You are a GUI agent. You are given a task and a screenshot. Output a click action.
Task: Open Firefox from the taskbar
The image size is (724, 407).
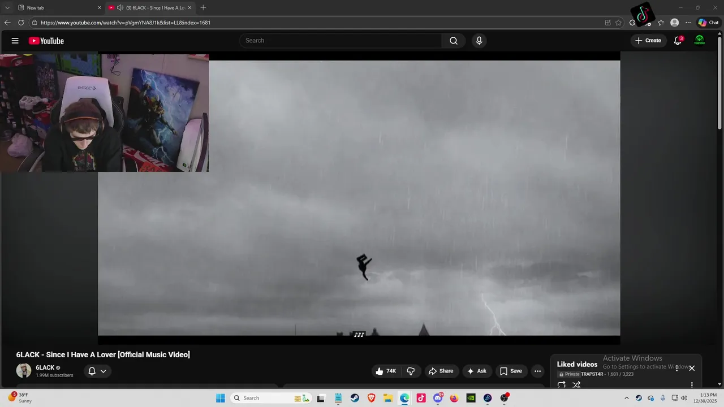[454, 398]
